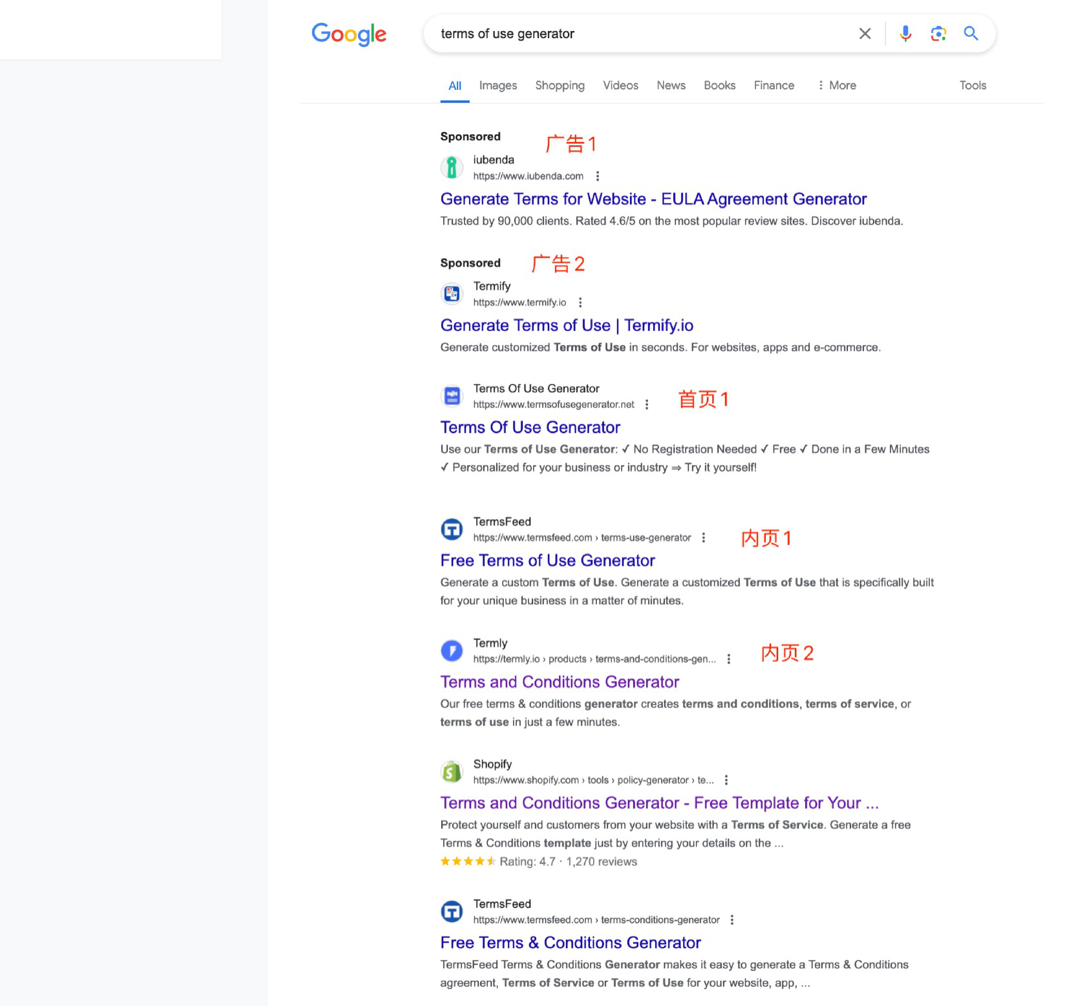Switch to the Videos tab
Screen dimensions: 1066x1006
click(x=620, y=85)
